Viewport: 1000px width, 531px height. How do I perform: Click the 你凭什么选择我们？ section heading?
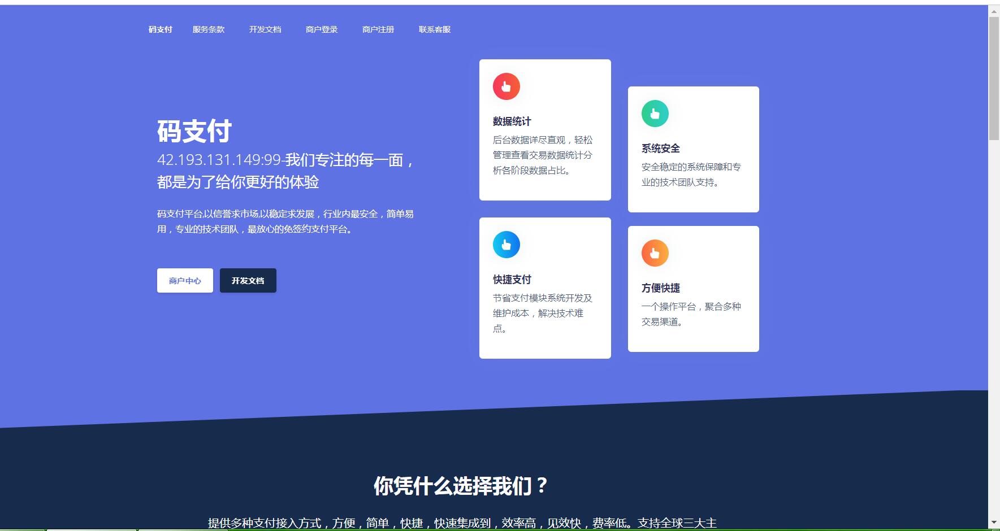461,486
